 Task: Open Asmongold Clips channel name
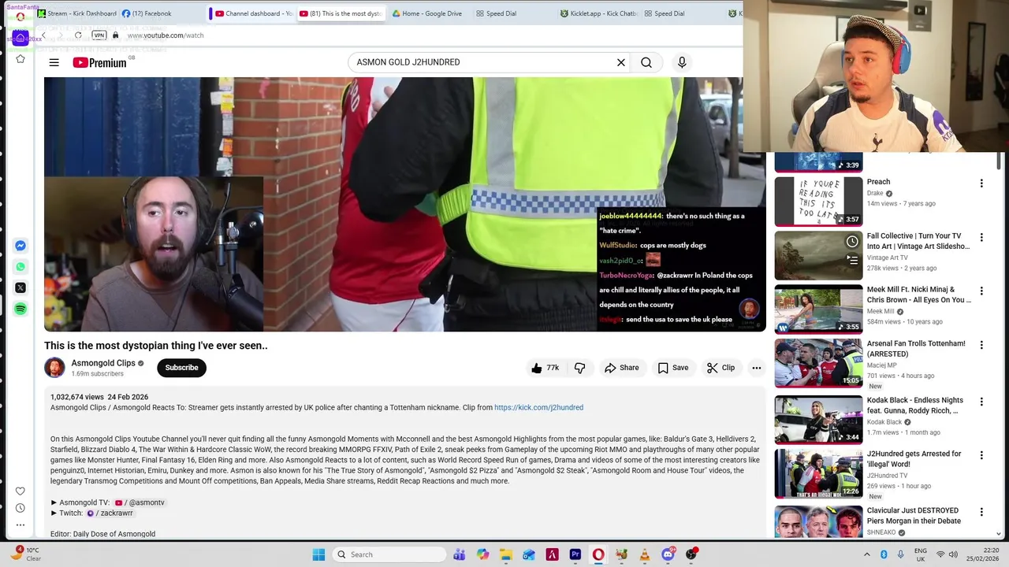tap(103, 363)
